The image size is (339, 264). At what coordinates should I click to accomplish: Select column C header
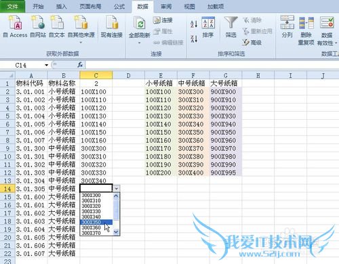coord(96,75)
